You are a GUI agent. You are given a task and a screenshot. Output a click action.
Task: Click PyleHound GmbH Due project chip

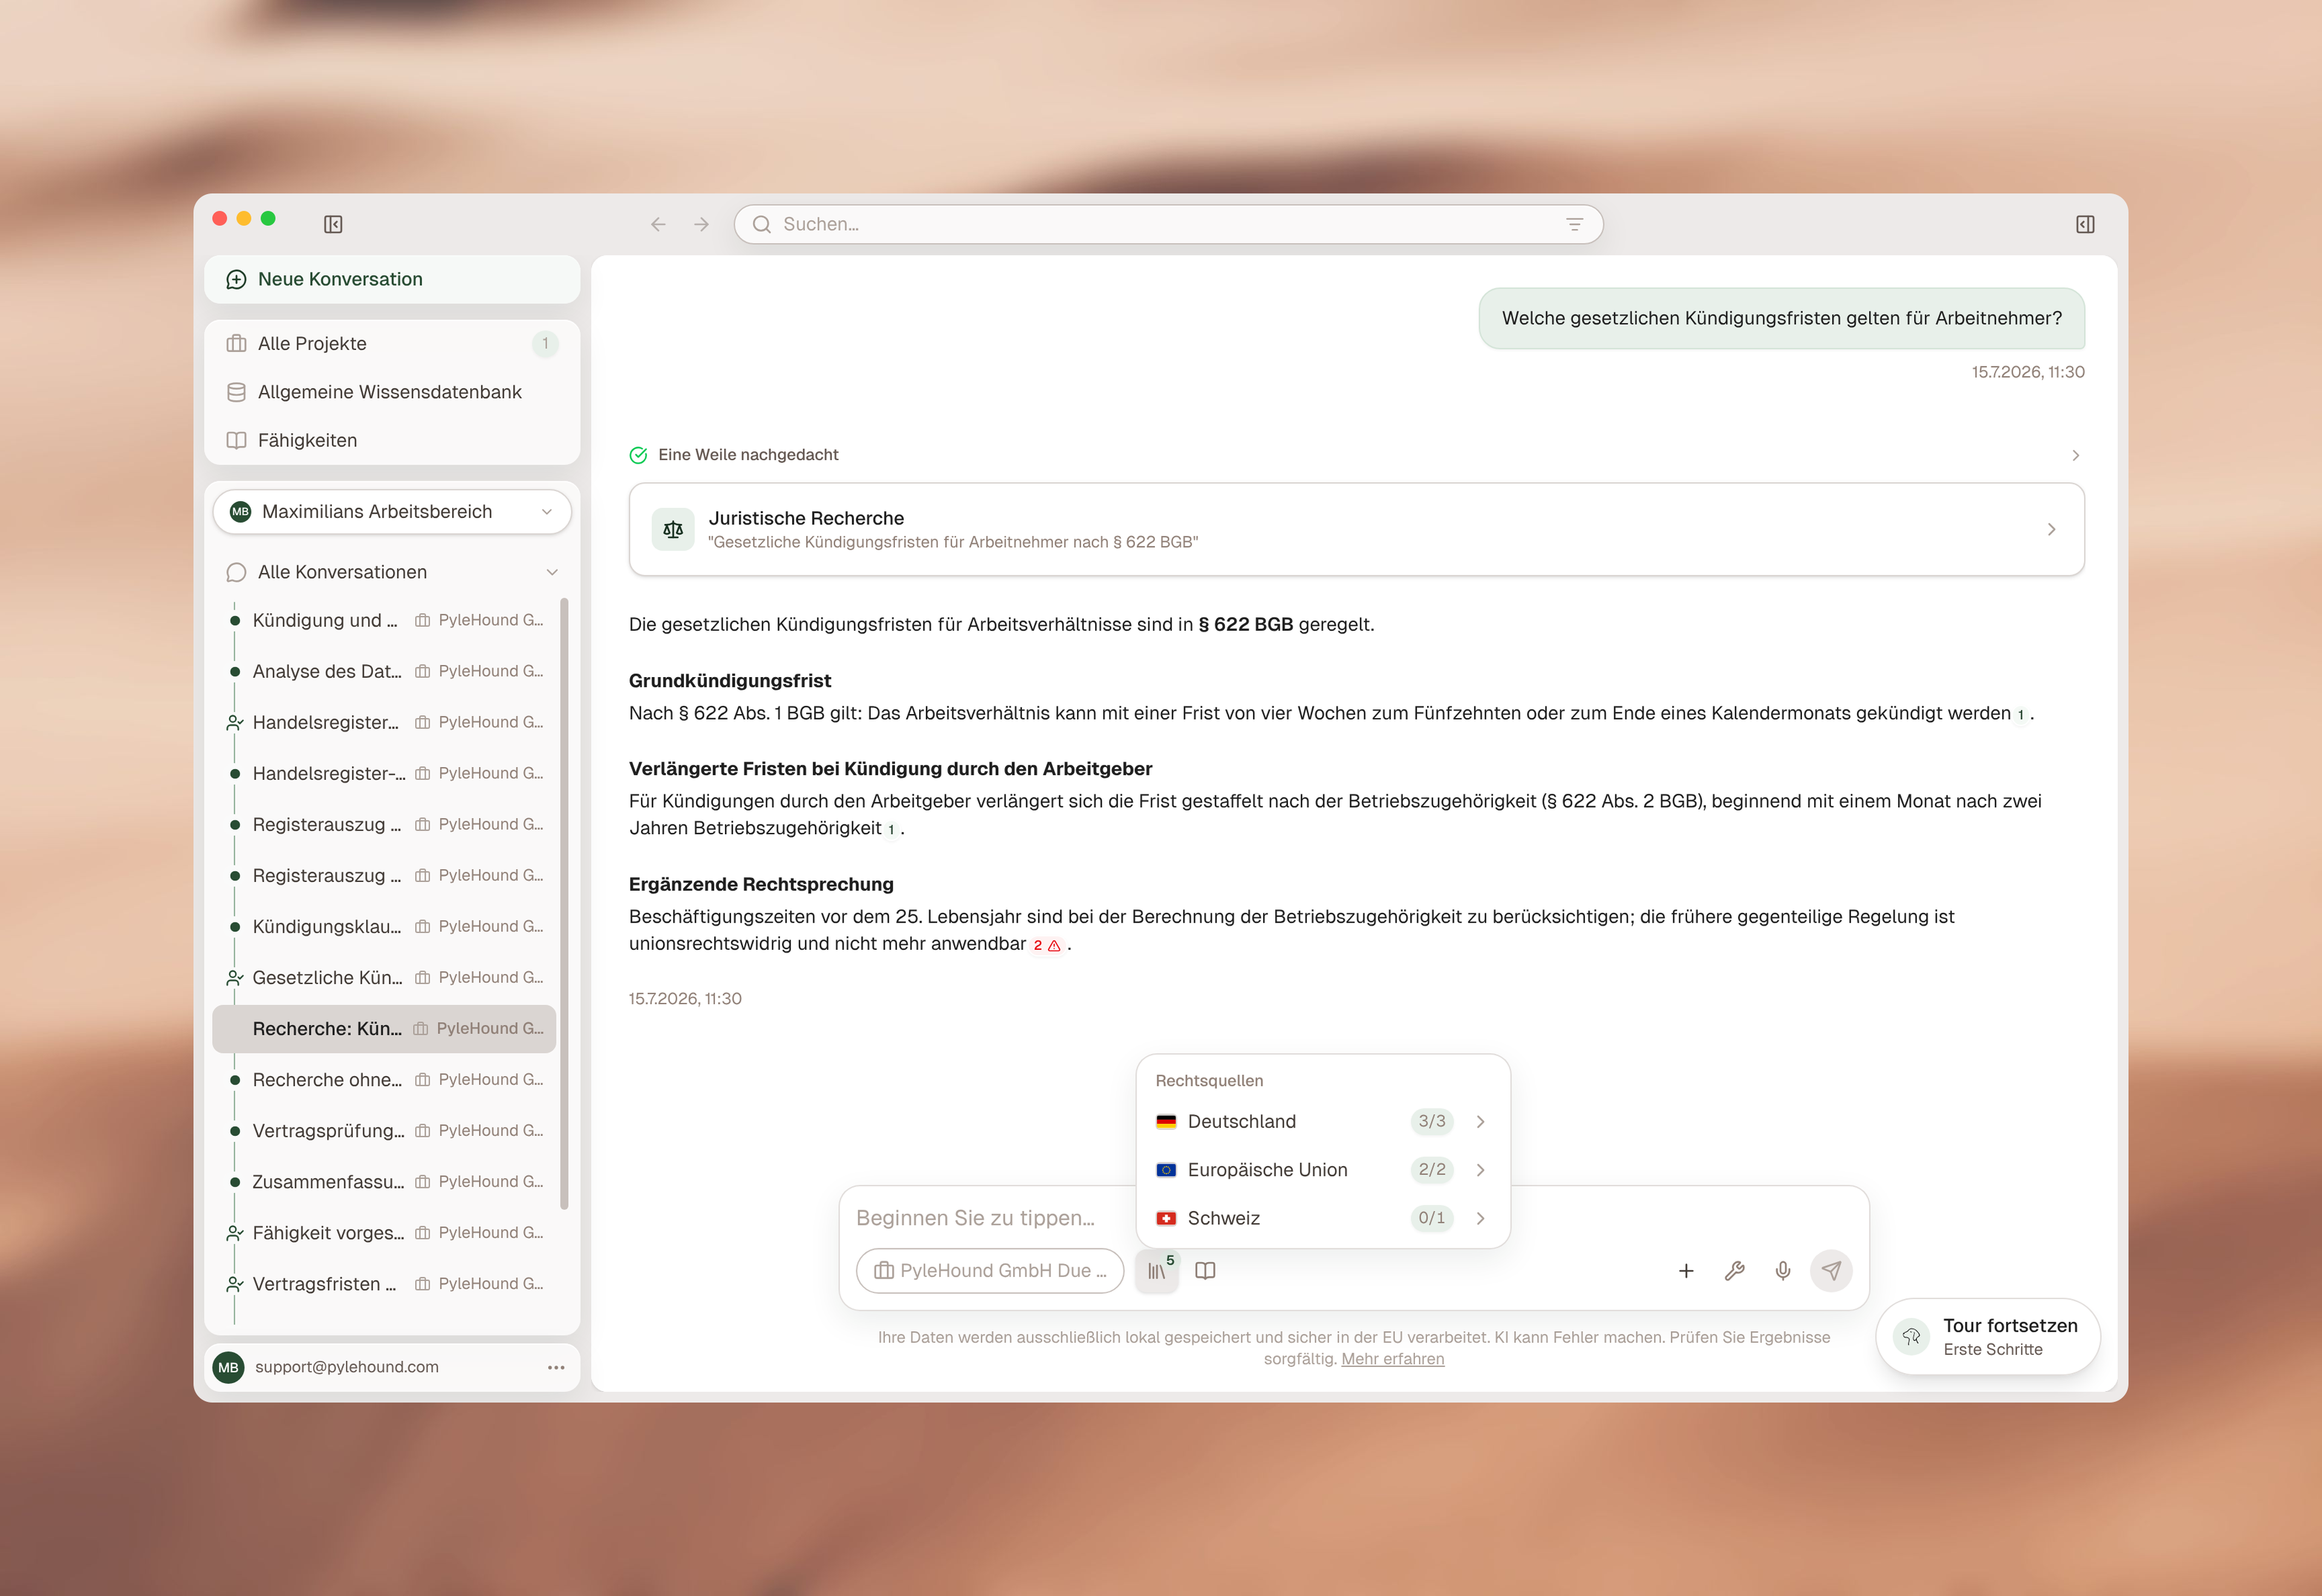(x=990, y=1270)
